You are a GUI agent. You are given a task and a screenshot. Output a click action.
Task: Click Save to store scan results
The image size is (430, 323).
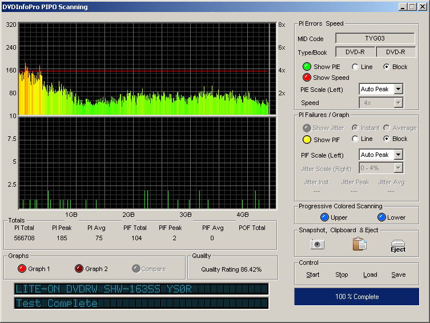click(399, 274)
